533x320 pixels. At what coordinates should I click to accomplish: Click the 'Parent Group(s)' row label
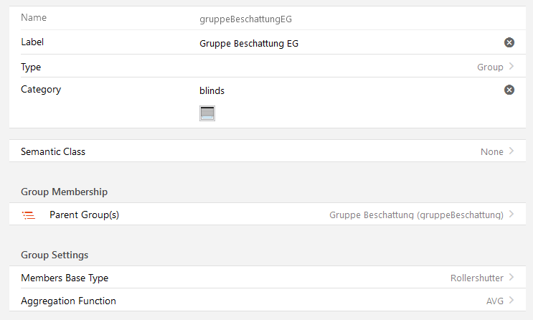click(84, 215)
